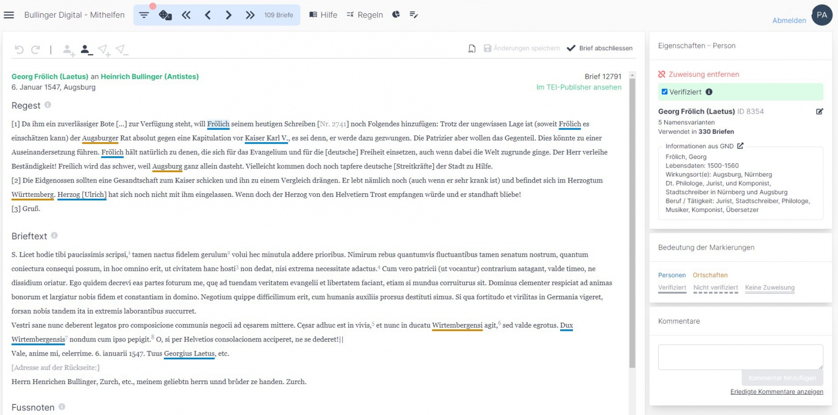Open the hamburger main menu

pos(9,15)
